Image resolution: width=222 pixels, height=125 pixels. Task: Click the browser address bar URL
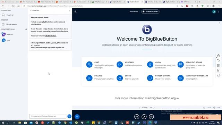(54, 6)
